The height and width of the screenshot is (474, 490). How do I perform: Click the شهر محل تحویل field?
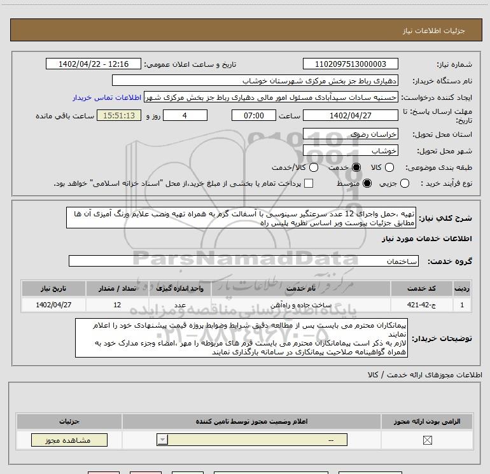(x=350, y=150)
